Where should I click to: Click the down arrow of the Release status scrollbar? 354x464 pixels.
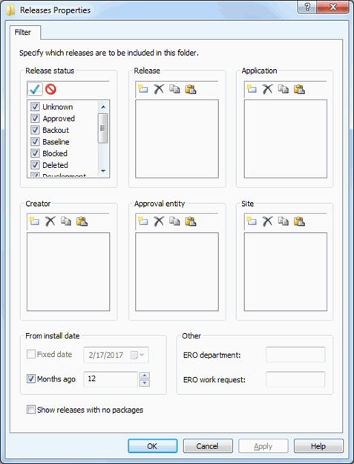coord(103,171)
